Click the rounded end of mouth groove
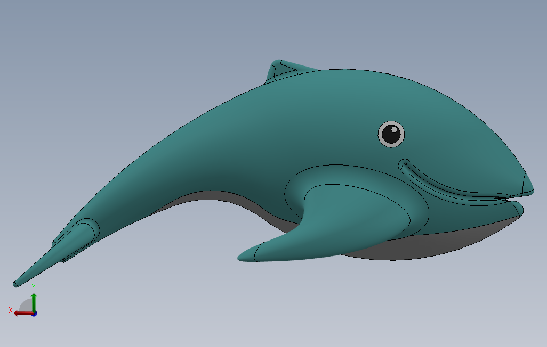 point(404,164)
